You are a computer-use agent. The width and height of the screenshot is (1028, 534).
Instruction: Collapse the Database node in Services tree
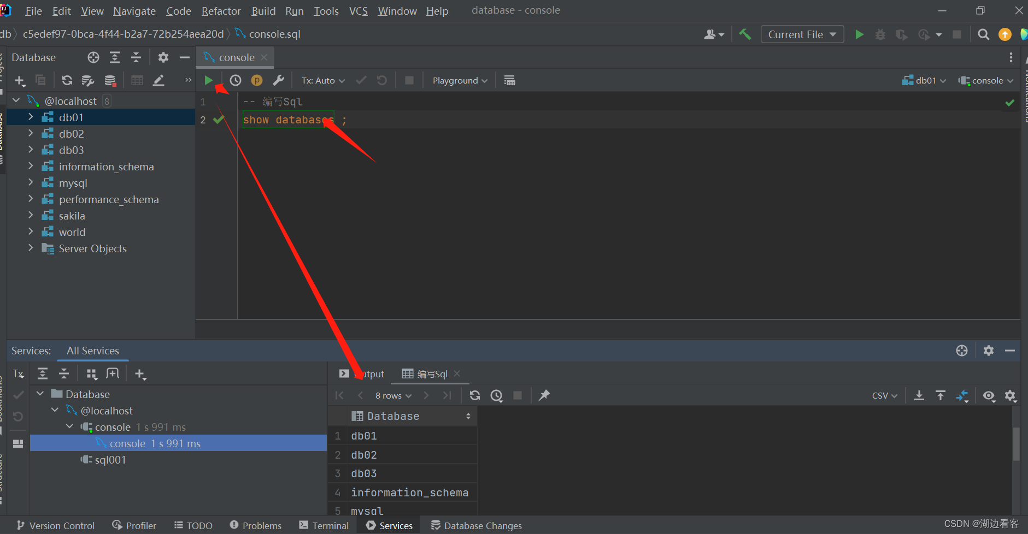pos(40,394)
